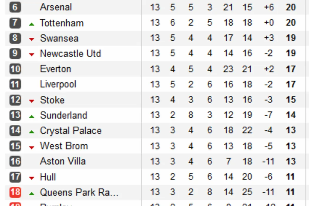Image resolution: width=309 pixels, height=206 pixels.
Task: Click the red position 18 badge
Action: pos(15,192)
